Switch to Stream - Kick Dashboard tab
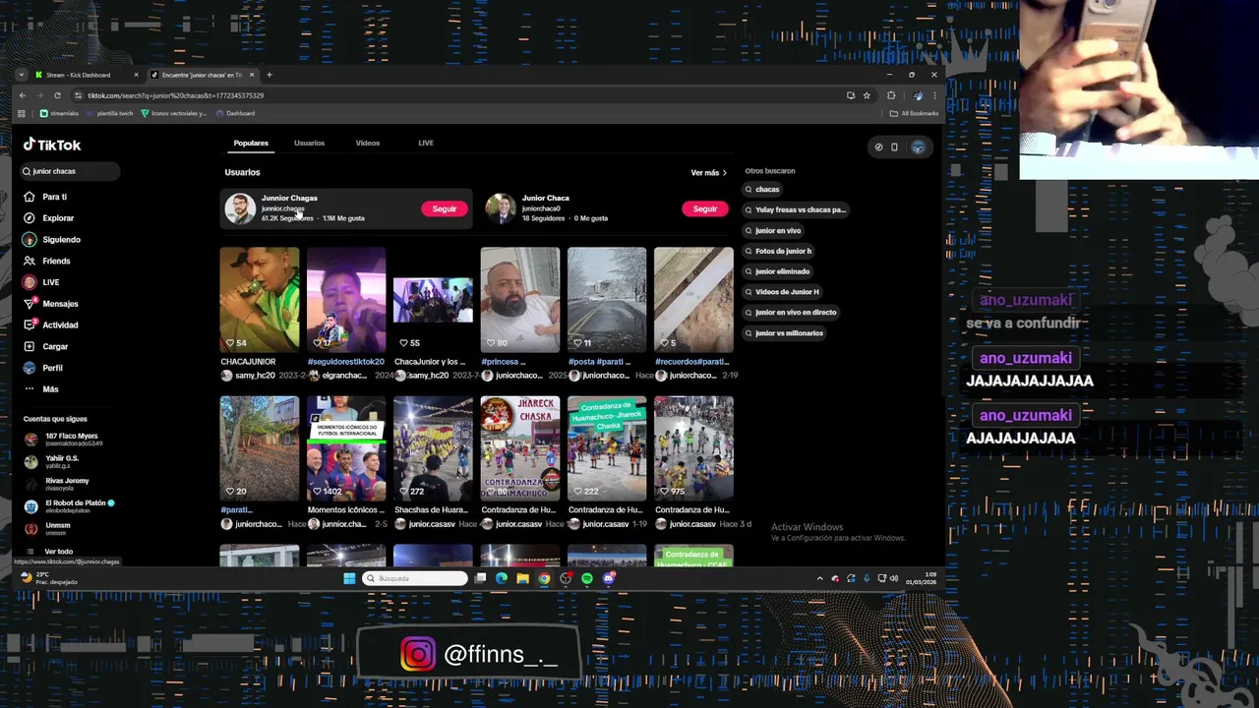 tap(86, 75)
